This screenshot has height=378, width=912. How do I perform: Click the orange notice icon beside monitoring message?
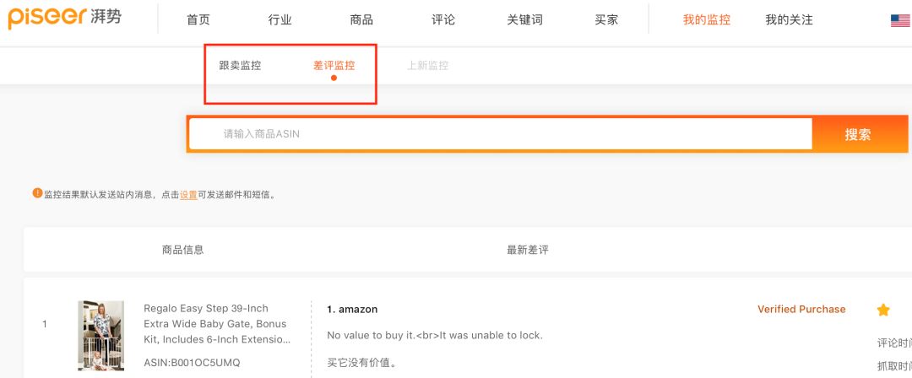tap(37, 193)
